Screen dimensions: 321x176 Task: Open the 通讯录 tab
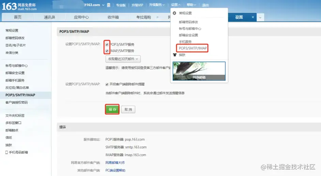coord(49,17)
